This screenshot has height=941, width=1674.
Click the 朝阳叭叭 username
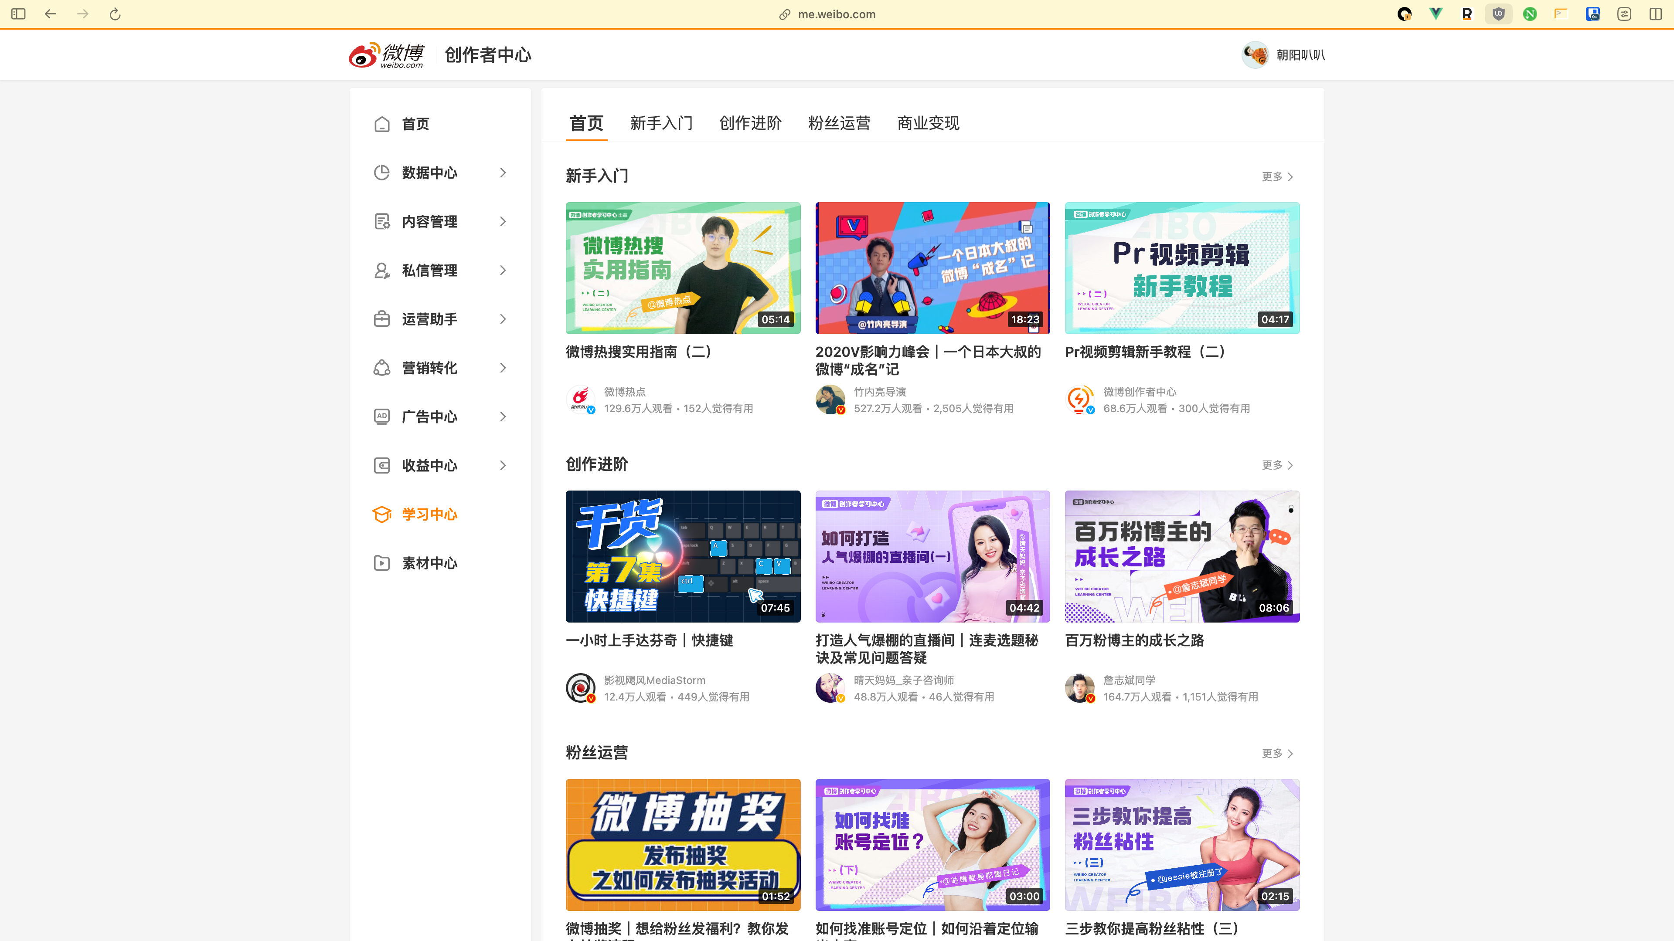1300,55
